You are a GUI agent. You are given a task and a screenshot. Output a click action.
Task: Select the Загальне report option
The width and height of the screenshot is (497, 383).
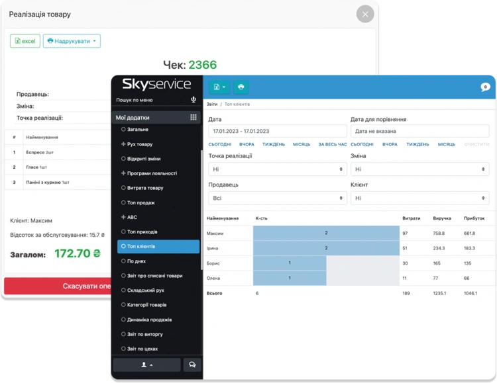click(x=135, y=129)
